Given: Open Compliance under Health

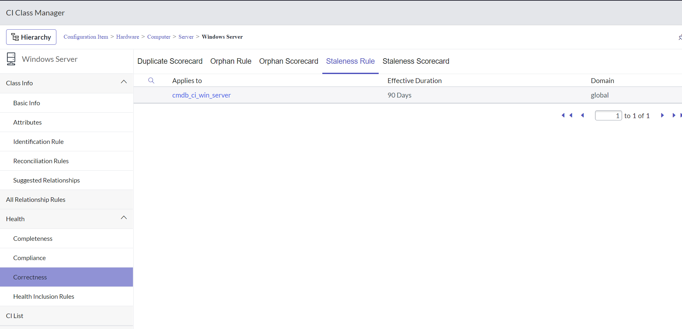Looking at the screenshot, I should (x=67, y=258).
